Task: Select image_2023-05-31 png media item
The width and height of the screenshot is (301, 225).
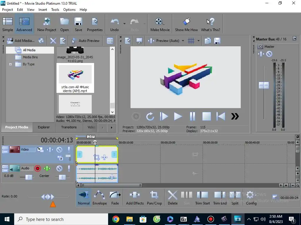Action: tap(75, 55)
